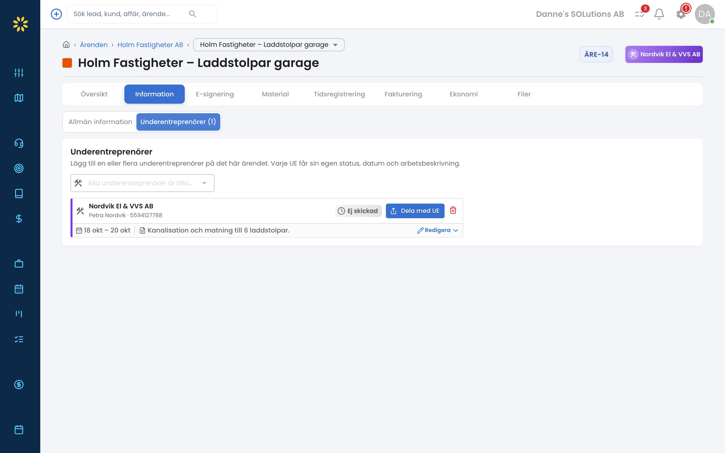Open the map icon in sidebar
The height and width of the screenshot is (453, 725).
(19, 98)
